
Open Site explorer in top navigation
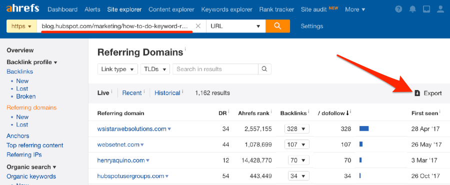coord(124,9)
